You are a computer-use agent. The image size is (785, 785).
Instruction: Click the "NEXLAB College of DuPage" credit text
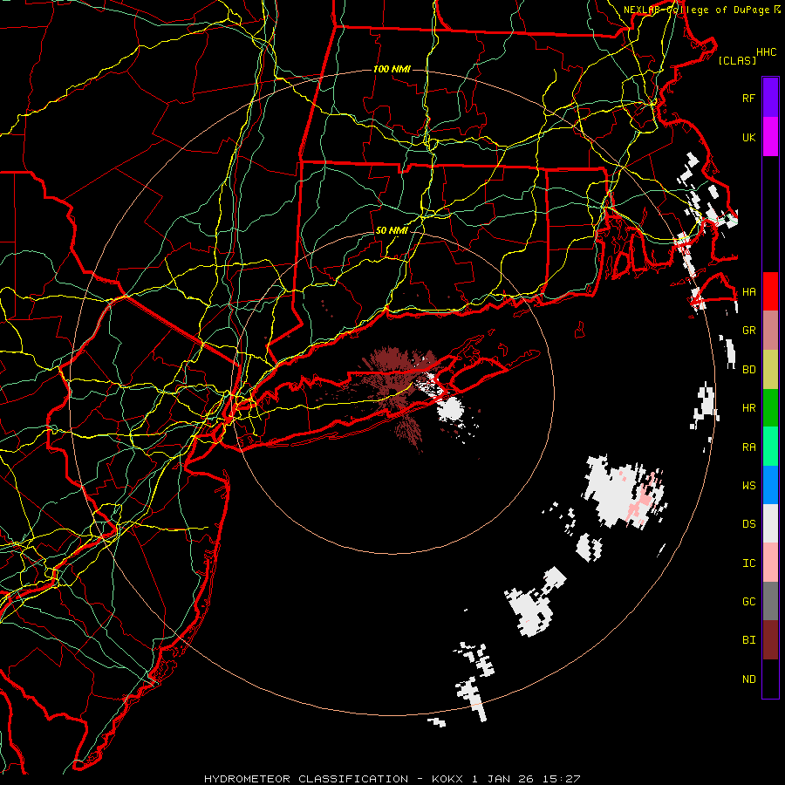(x=696, y=10)
